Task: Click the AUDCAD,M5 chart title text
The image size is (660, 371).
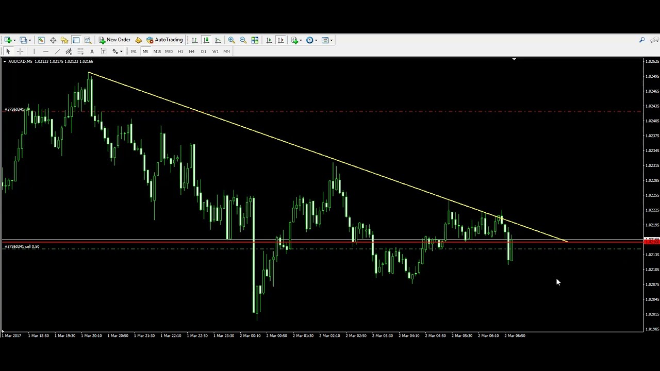Action: tap(21, 62)
